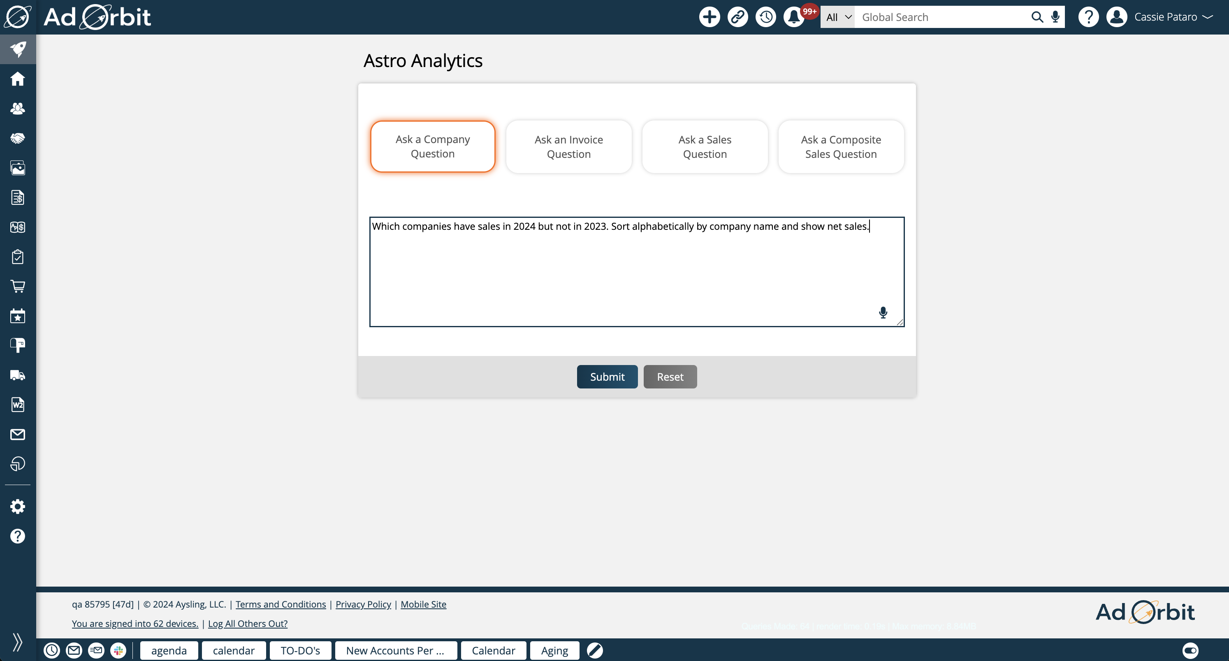Click into the Global Search field
The width and height of the screenshot is (1229, 661).
[x=940, y=17]
